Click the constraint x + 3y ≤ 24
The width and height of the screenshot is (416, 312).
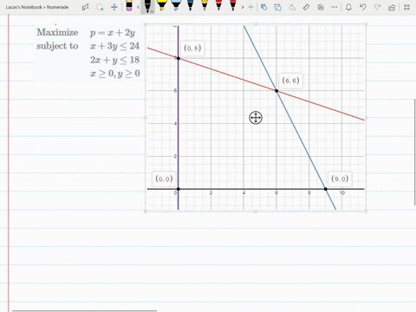[x=114, y=46]
